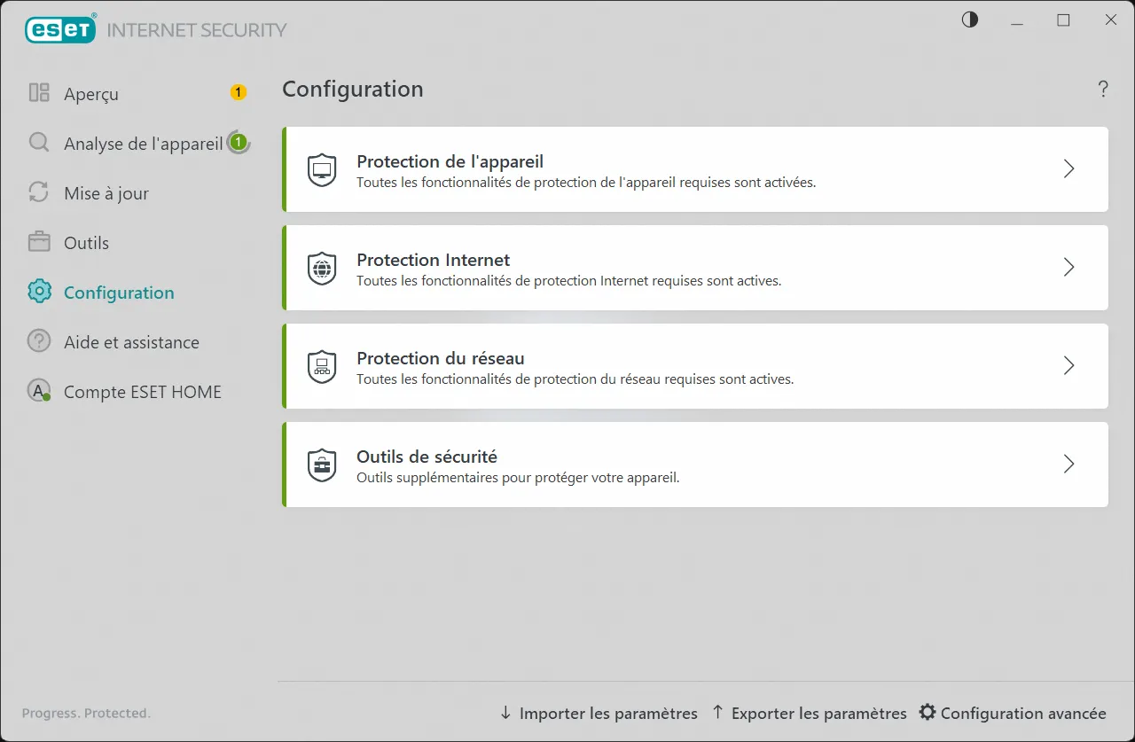Click the Protection de l'appareil shield icon
Image resolution: width=1135 pixels, height=742 pixels.
point(322,169)
